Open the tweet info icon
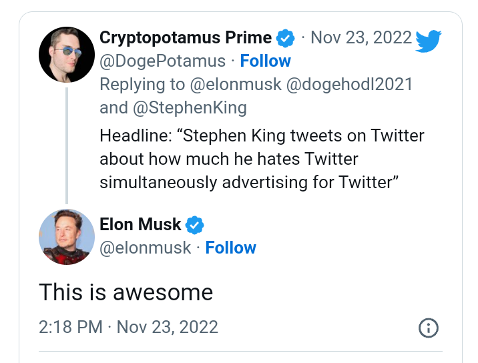 (x=428, y=328)
